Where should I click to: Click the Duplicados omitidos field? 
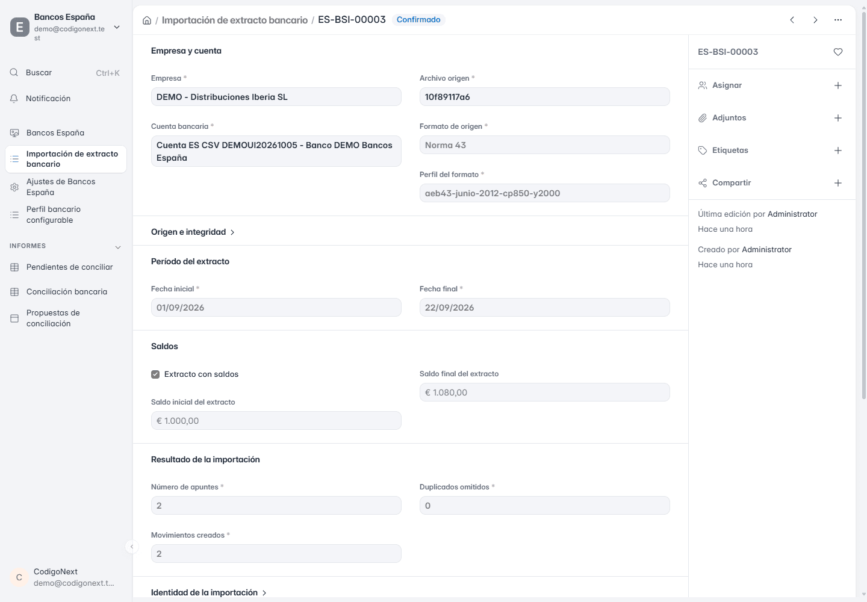click(x=545, y=506)
